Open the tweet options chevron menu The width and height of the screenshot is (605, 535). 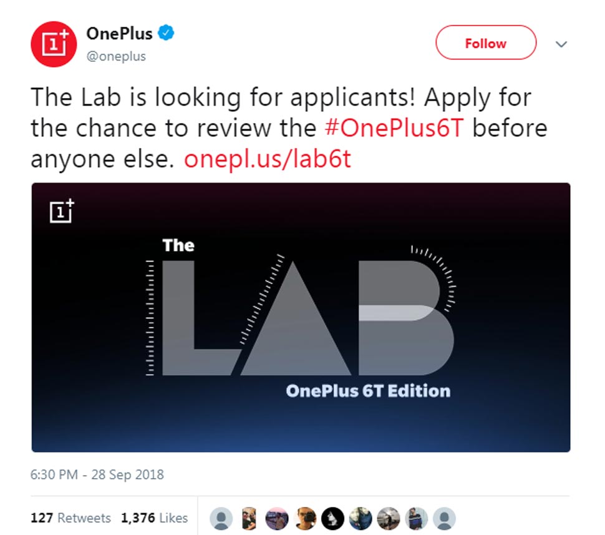(561, 44)
